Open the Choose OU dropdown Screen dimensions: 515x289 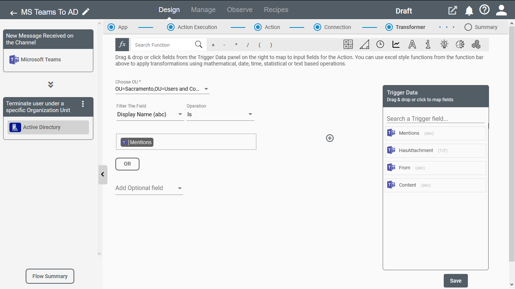[162, 89]
